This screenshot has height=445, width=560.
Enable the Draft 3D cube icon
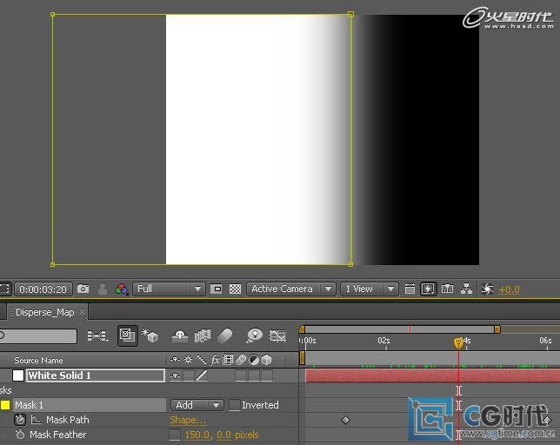[x=150, y=335]
